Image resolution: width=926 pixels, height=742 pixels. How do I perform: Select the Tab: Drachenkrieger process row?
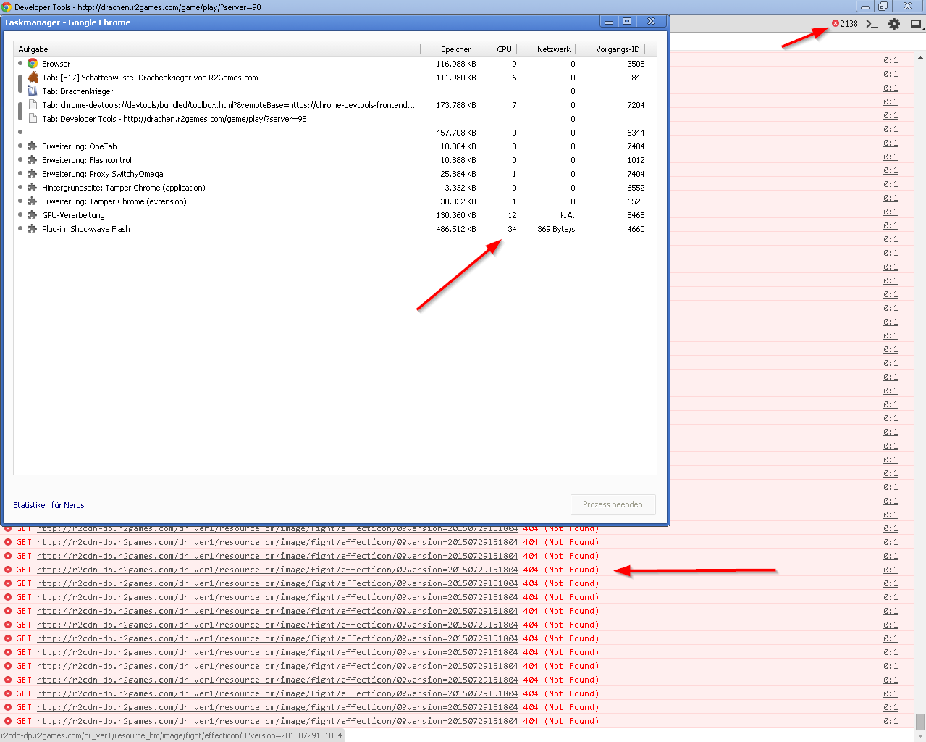77,91
